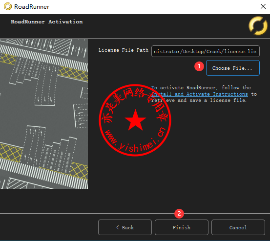Screen dimensions: 270x241
Task: Click the large RoadRunner logo in header
Action: point(258,26)
